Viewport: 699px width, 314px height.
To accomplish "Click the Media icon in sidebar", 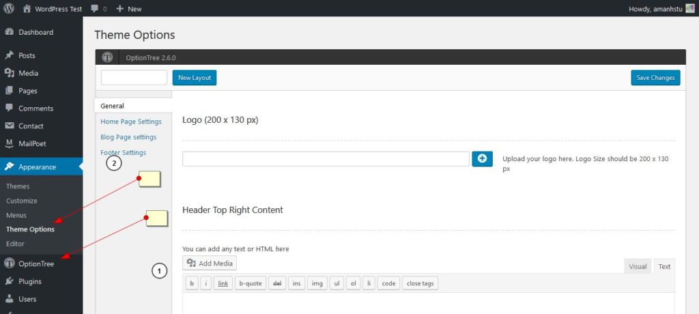I will click(10, 73).
